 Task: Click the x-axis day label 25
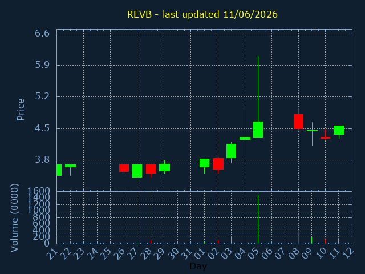pos(106,253)
